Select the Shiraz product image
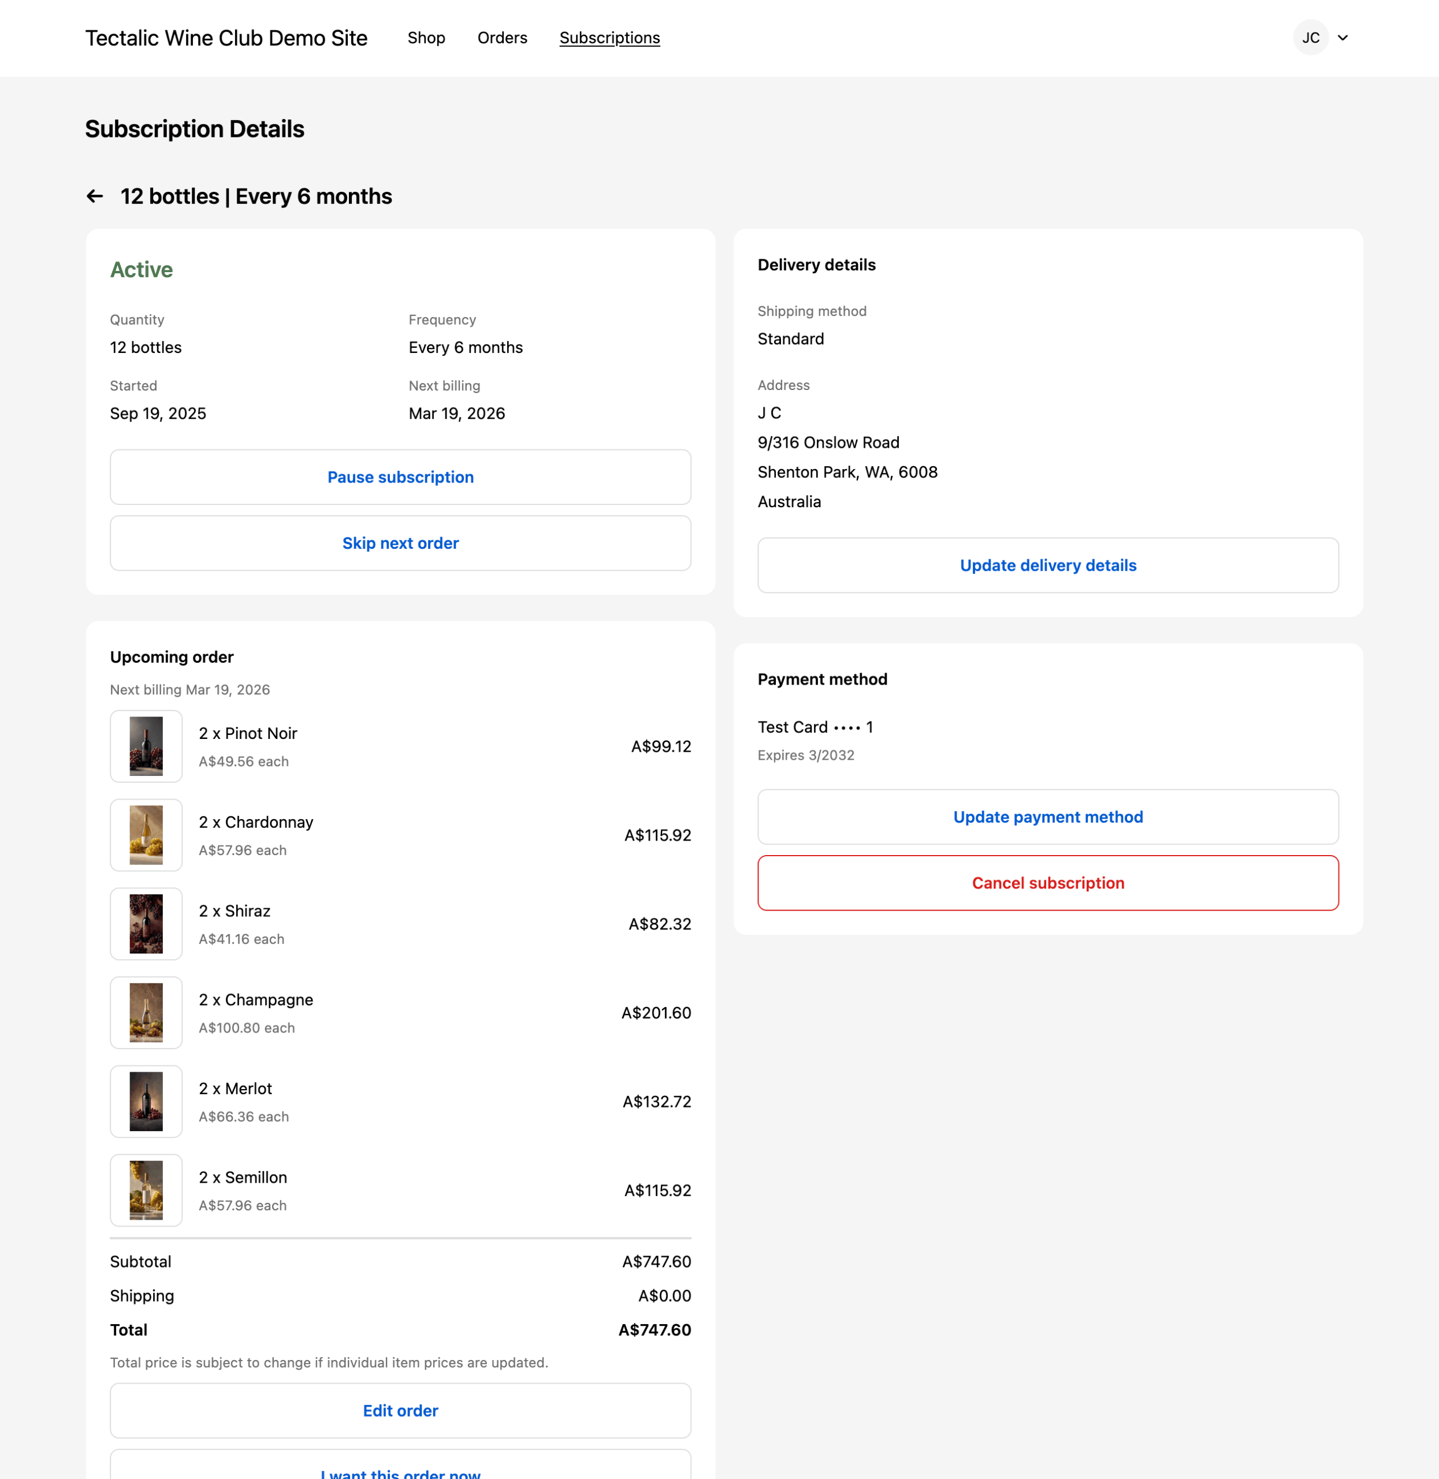Viewport: 1439px width, 1479px height. 146,924
